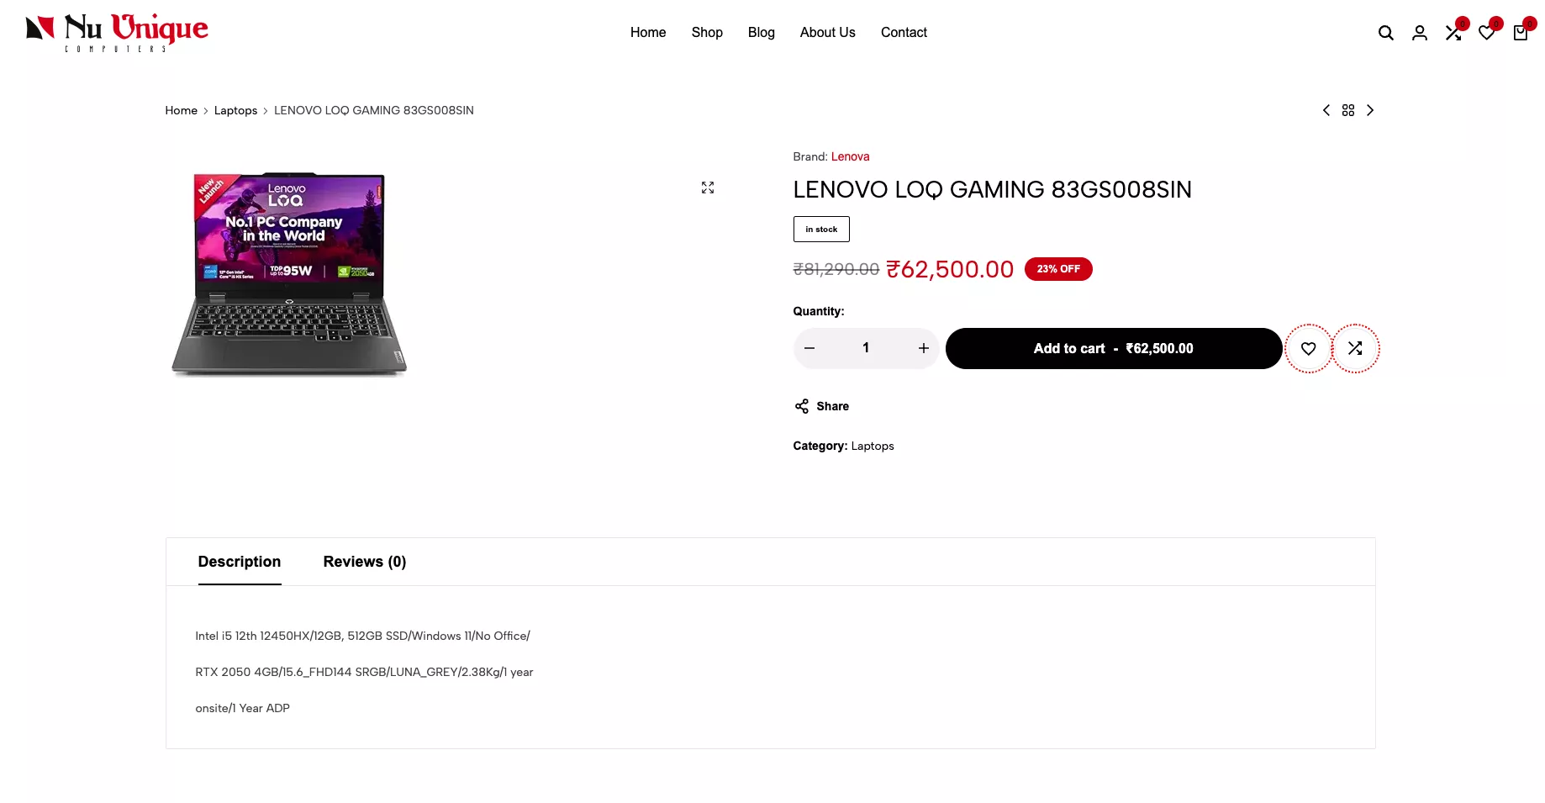Follow the Lenova brand link

pyautogui.click(x=850, y=156)
